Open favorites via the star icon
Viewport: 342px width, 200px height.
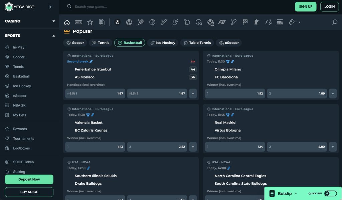click(x=90, y=22)
